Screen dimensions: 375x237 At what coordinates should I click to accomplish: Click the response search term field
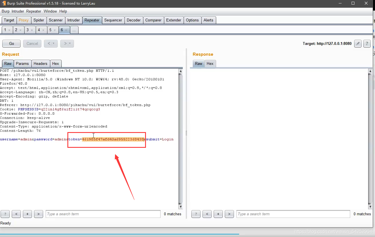pyautogui.click(x=293, y=214)
